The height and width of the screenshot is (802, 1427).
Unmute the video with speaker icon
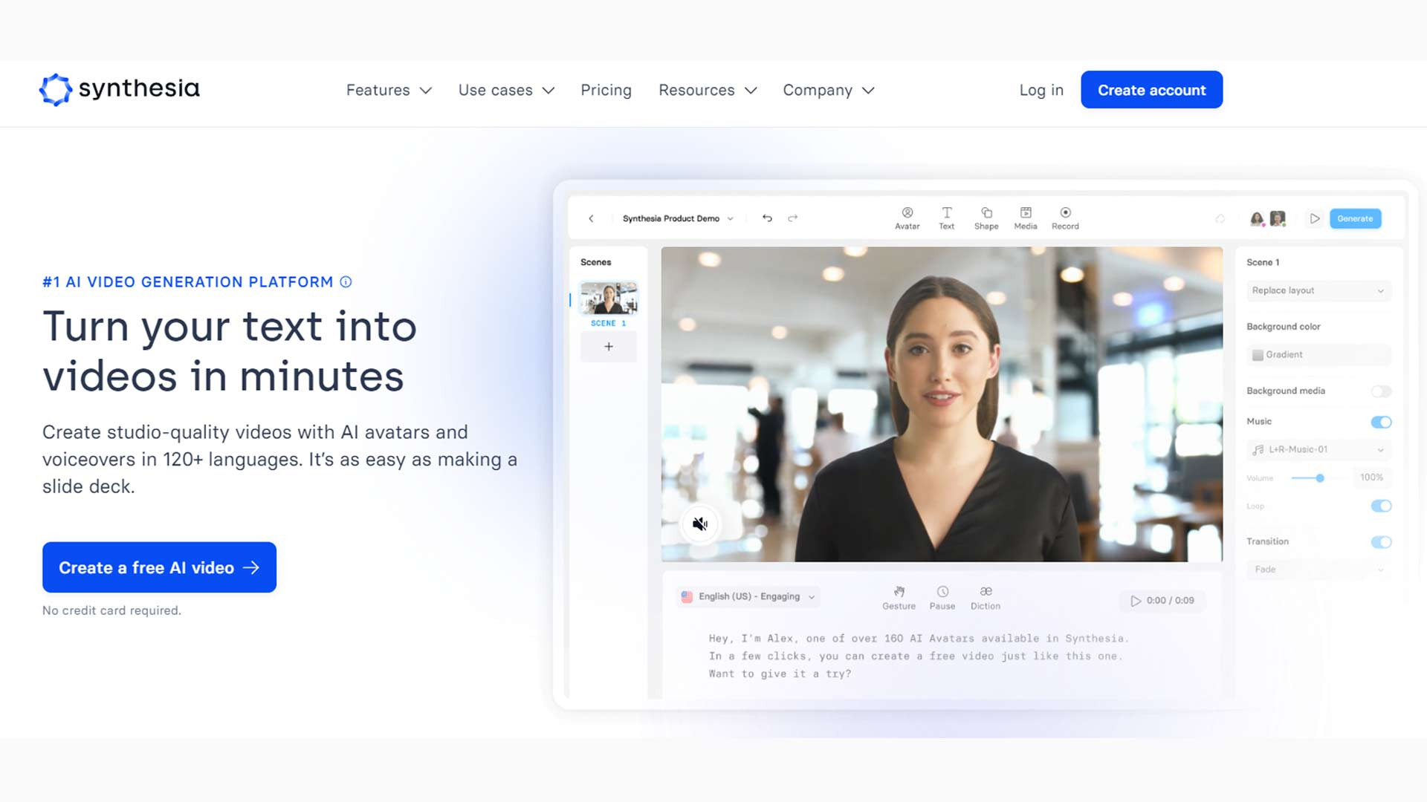[x=700, y=524]
